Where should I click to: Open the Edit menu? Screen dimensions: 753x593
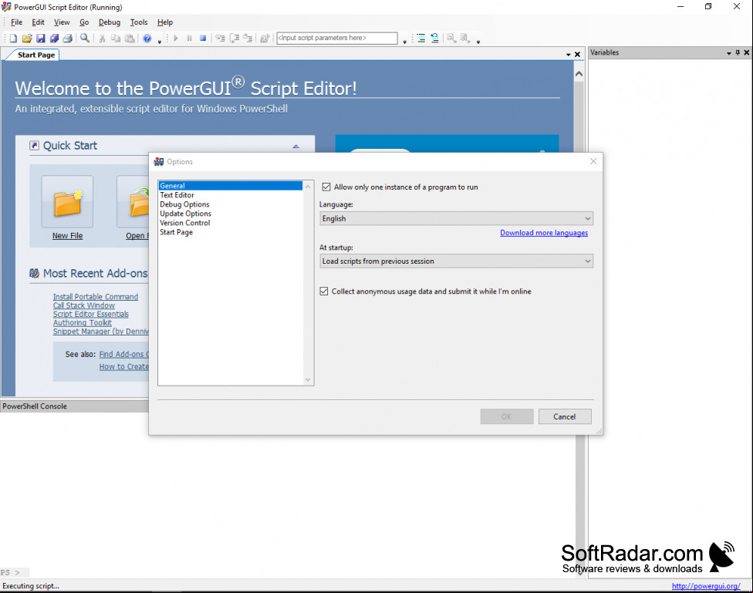coord(39,22)
